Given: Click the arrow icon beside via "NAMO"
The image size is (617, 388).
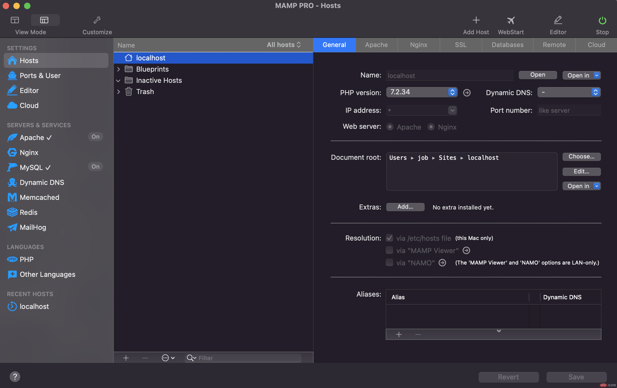Looking at the screenshot, I should [x=443, y=263].
